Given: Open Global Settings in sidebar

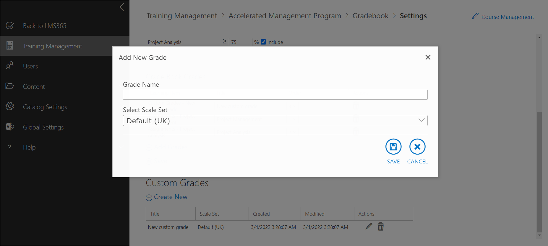Looking at the screenshot, I should [x=43, y=127].
